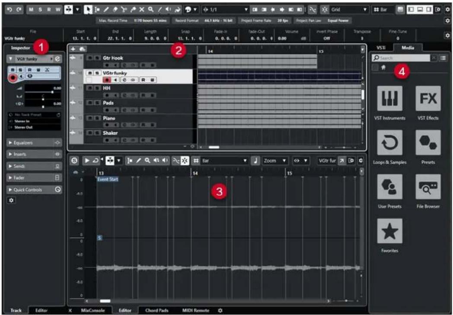
Task: Toggle Solo Editor button in sample editor
Action: [74, 161]
